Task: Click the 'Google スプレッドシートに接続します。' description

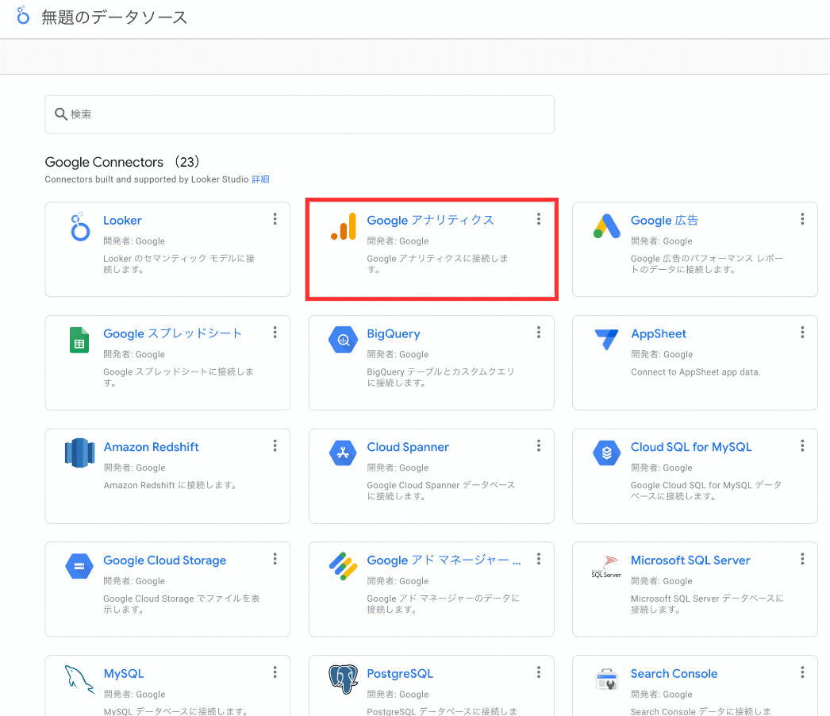Action: (179, 377)
